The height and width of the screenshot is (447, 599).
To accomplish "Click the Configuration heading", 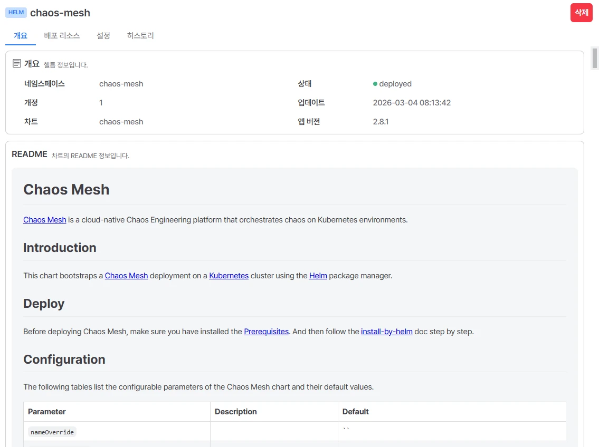I will 64,359.
